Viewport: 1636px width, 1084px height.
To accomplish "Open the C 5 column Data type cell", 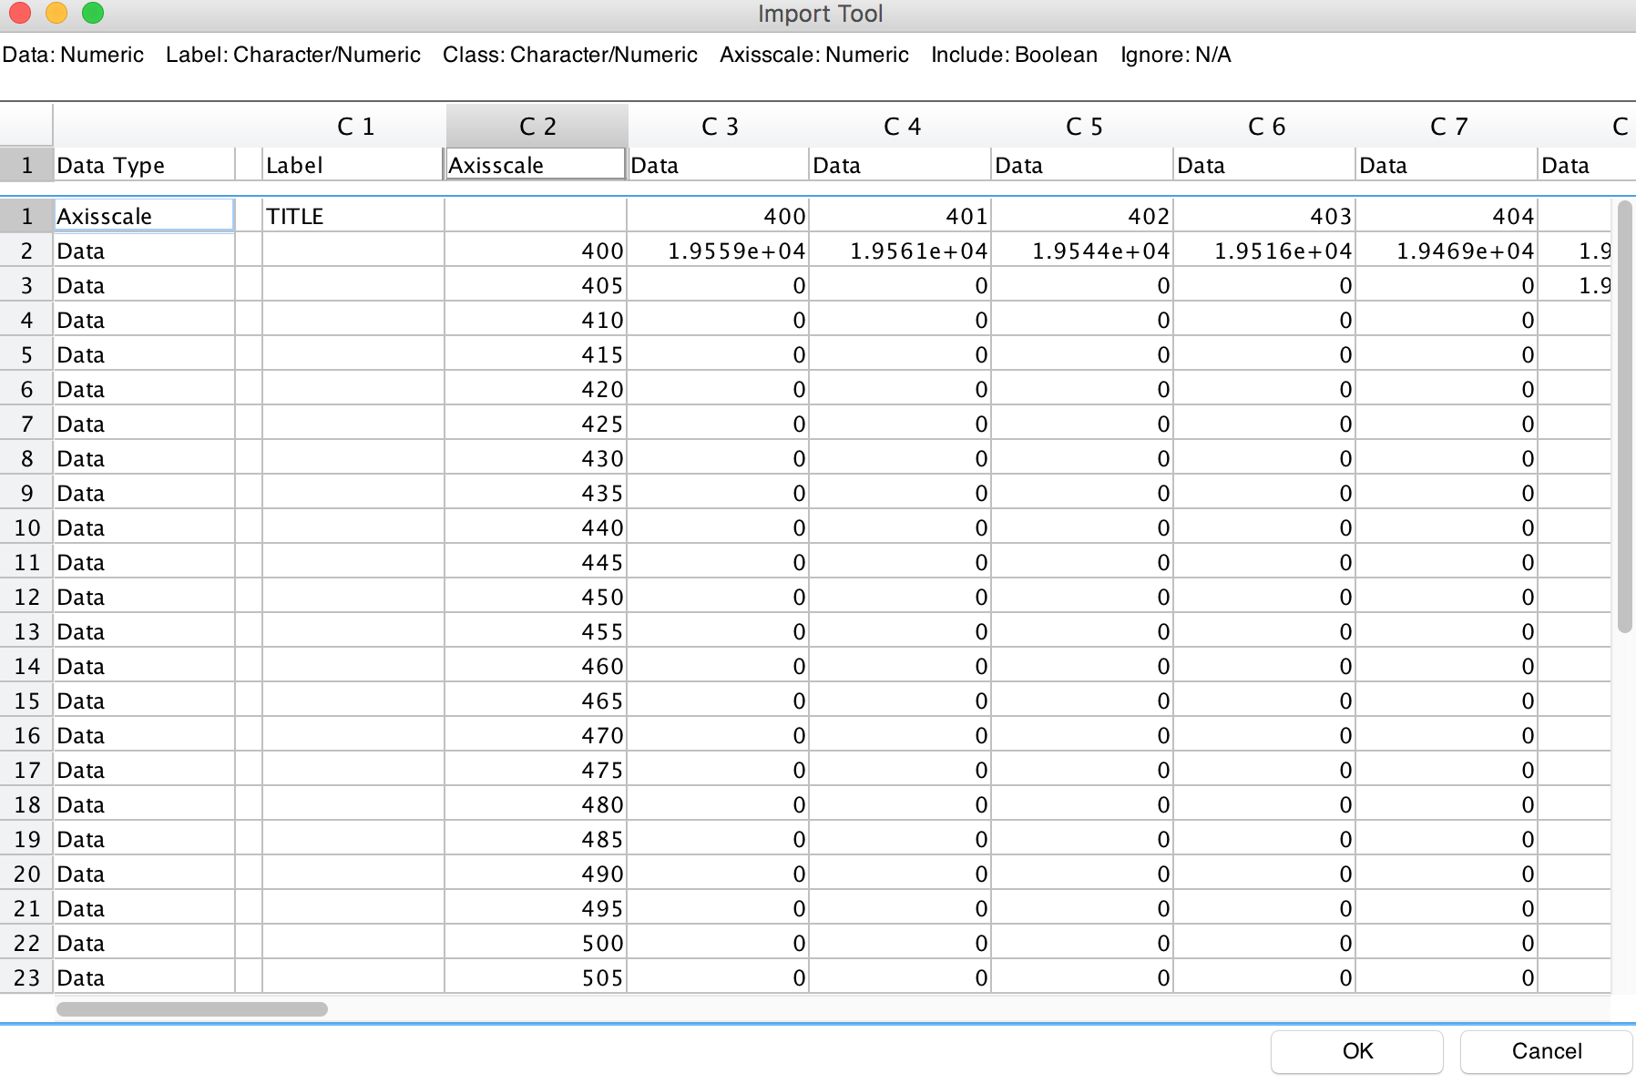I will pyautogui.click(x=1082, y=165).
